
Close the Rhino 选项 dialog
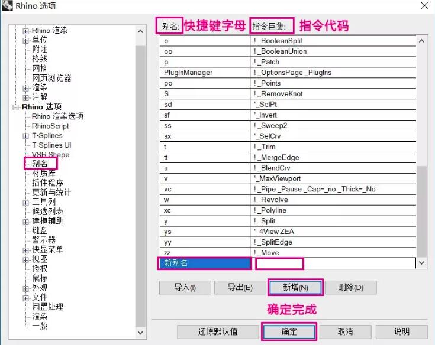click(x=424, y=5)
